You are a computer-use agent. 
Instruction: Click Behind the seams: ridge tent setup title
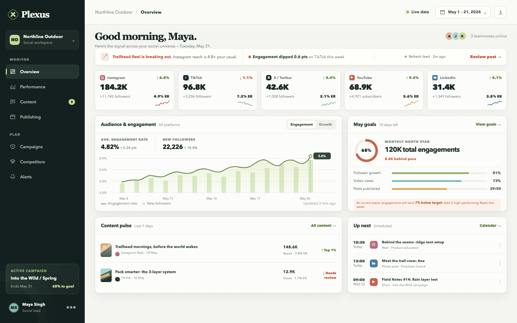point(413,242)
